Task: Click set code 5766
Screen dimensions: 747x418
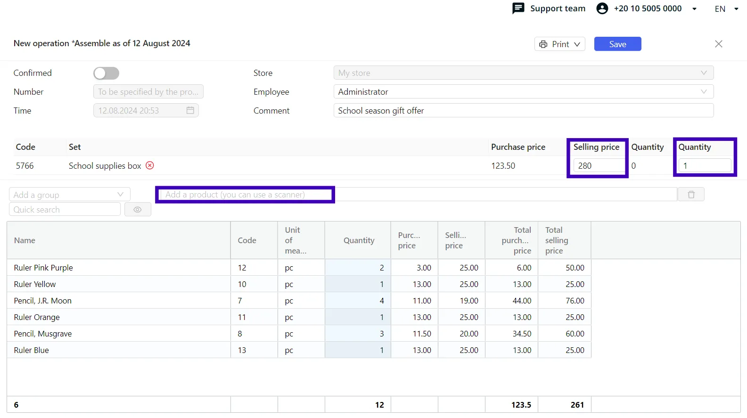Action: tap(25, 166)
